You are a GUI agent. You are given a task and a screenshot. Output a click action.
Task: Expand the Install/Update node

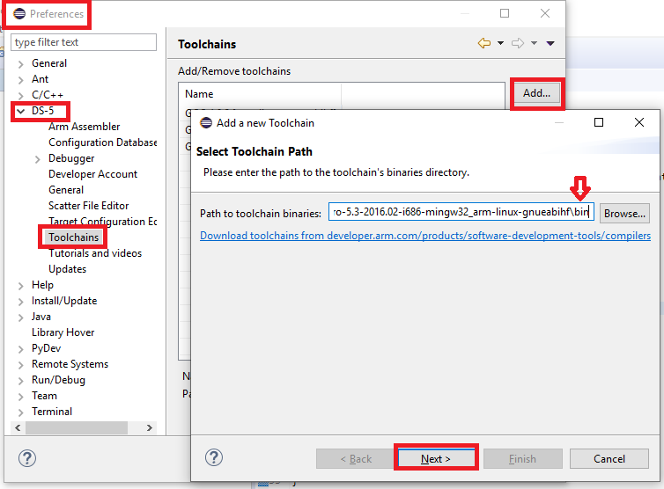click(x=21, y=302)
